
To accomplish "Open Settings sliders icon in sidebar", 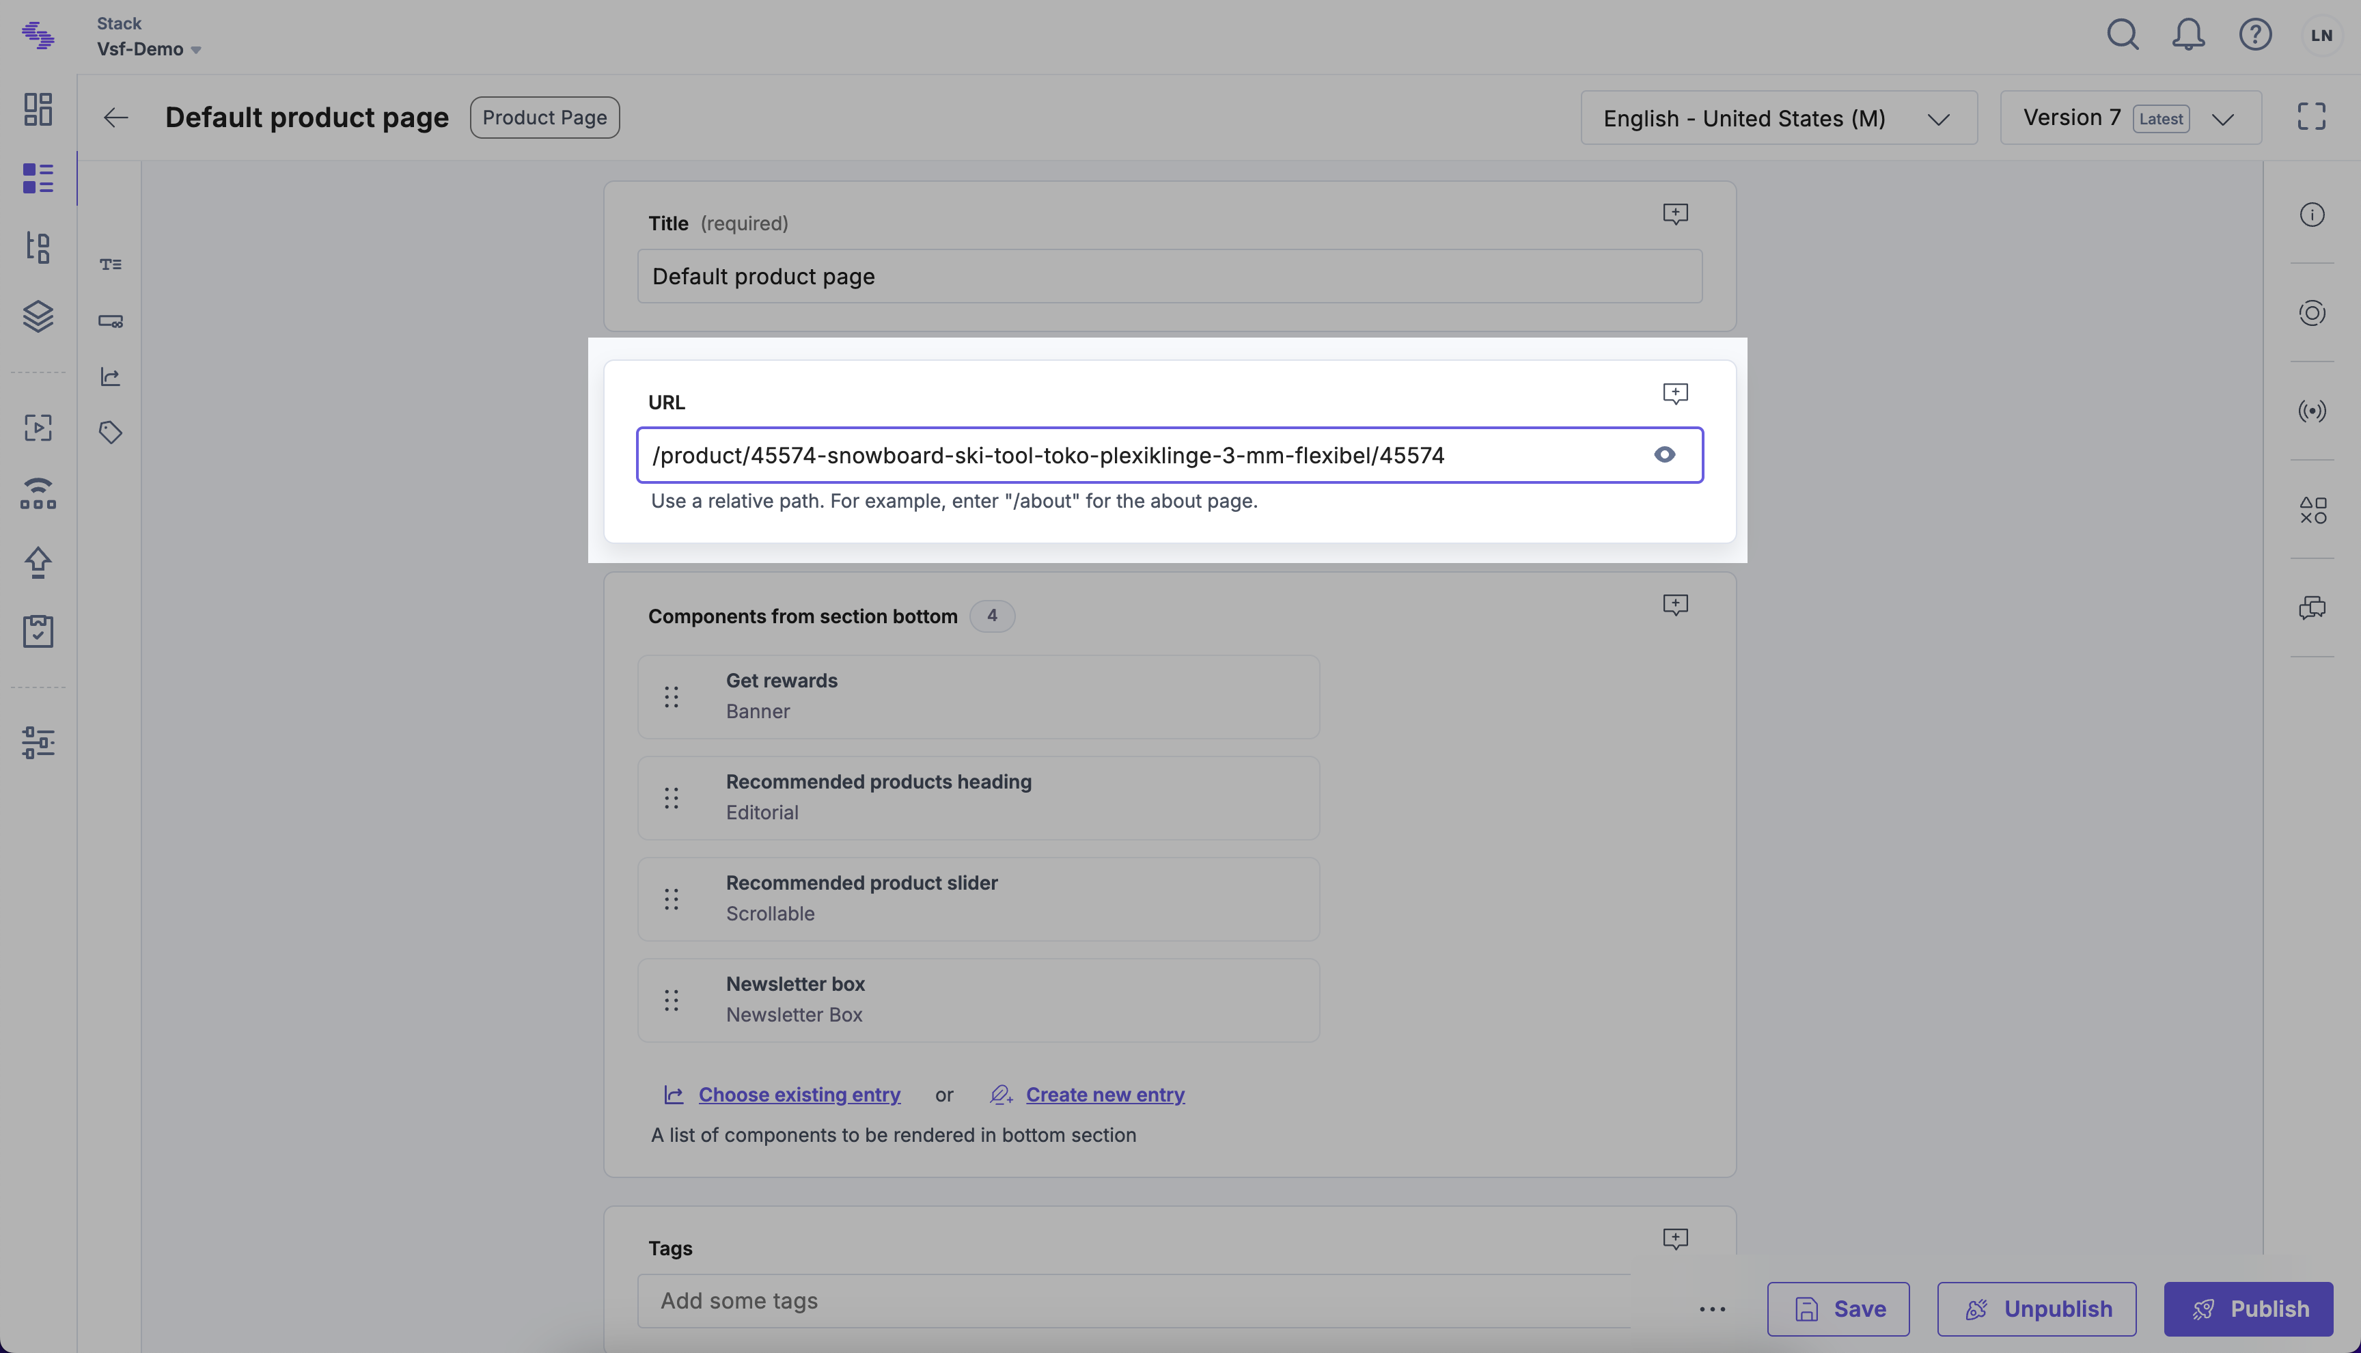I will [38, 743].
